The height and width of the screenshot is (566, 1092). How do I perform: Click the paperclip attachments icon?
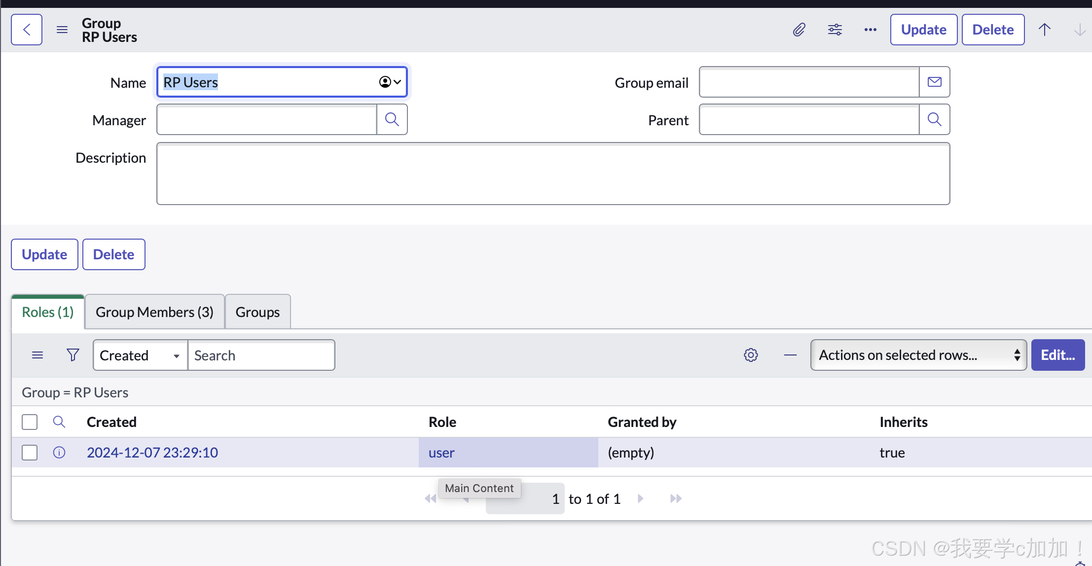pos(799,30)
